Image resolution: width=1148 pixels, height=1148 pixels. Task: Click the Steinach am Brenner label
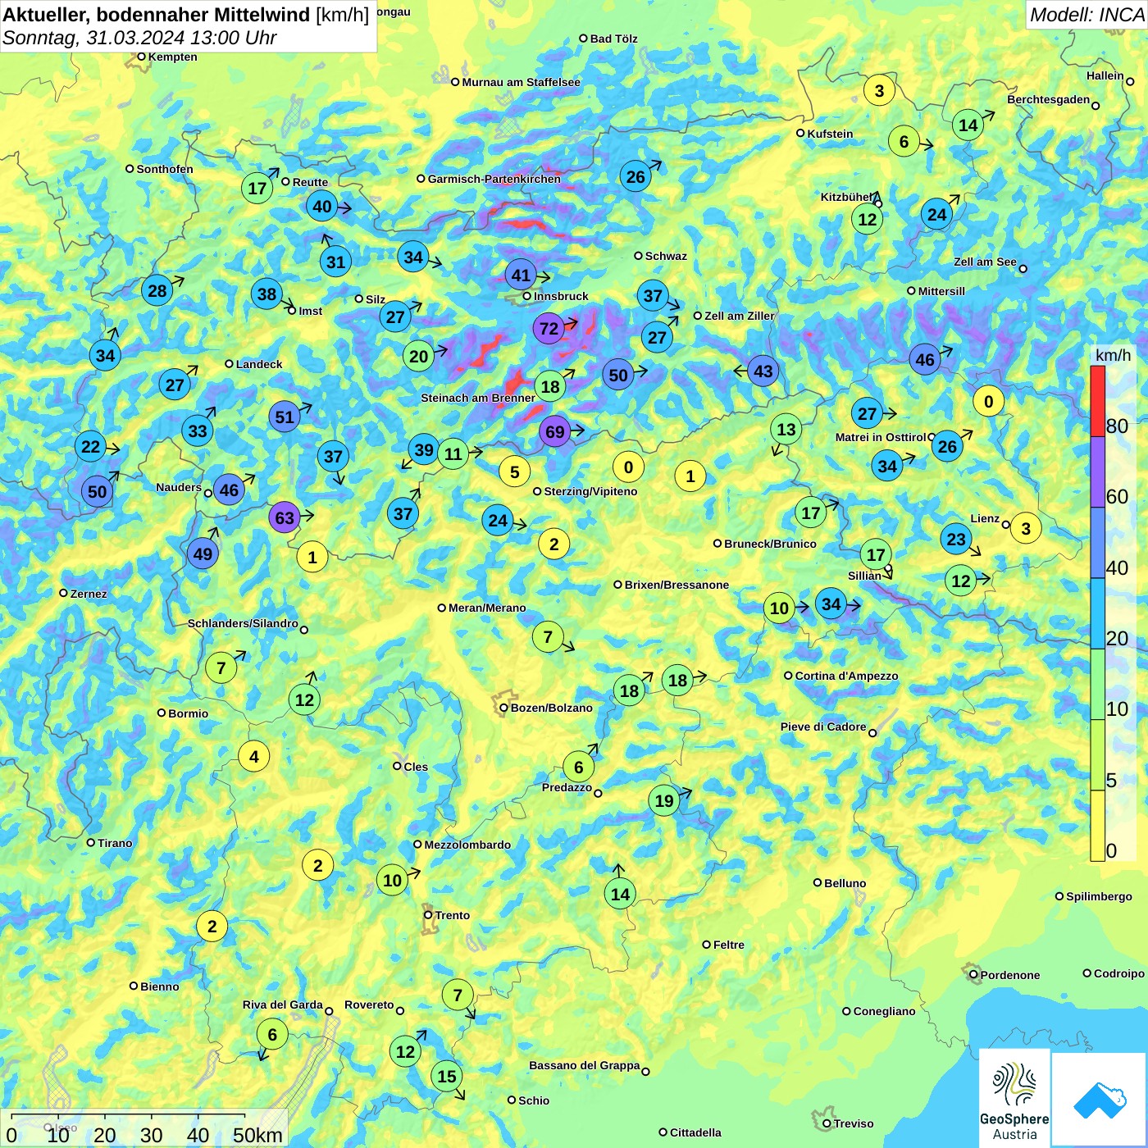pyautogui.click(x=478, y=398)
